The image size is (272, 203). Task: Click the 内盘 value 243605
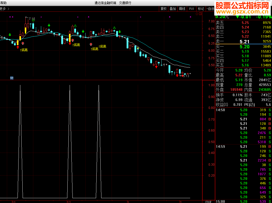point(265,90)
